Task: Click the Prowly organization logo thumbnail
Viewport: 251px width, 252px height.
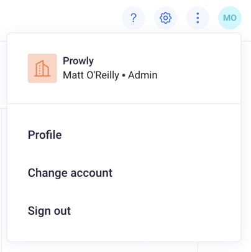Action: pyautogui.click(x=42, y=68)
